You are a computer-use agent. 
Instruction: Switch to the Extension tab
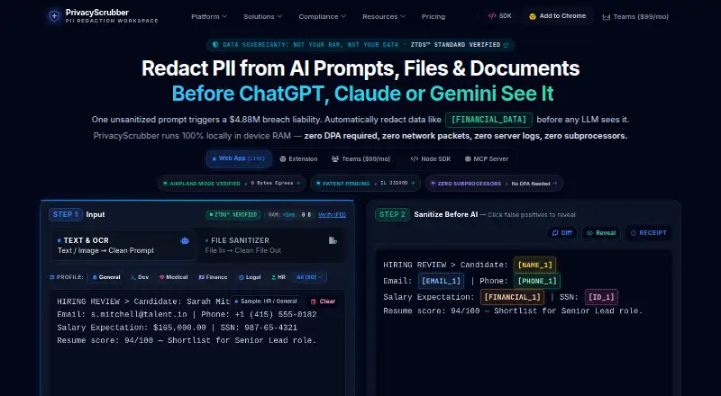(298, 159)
